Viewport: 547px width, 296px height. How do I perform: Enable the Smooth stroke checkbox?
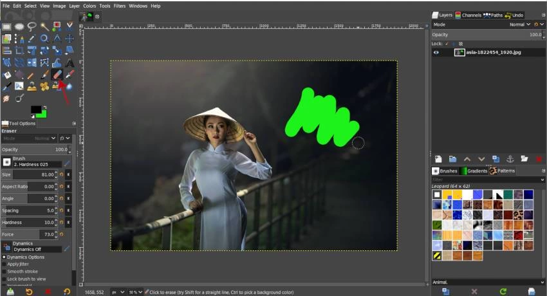[4, 272]
